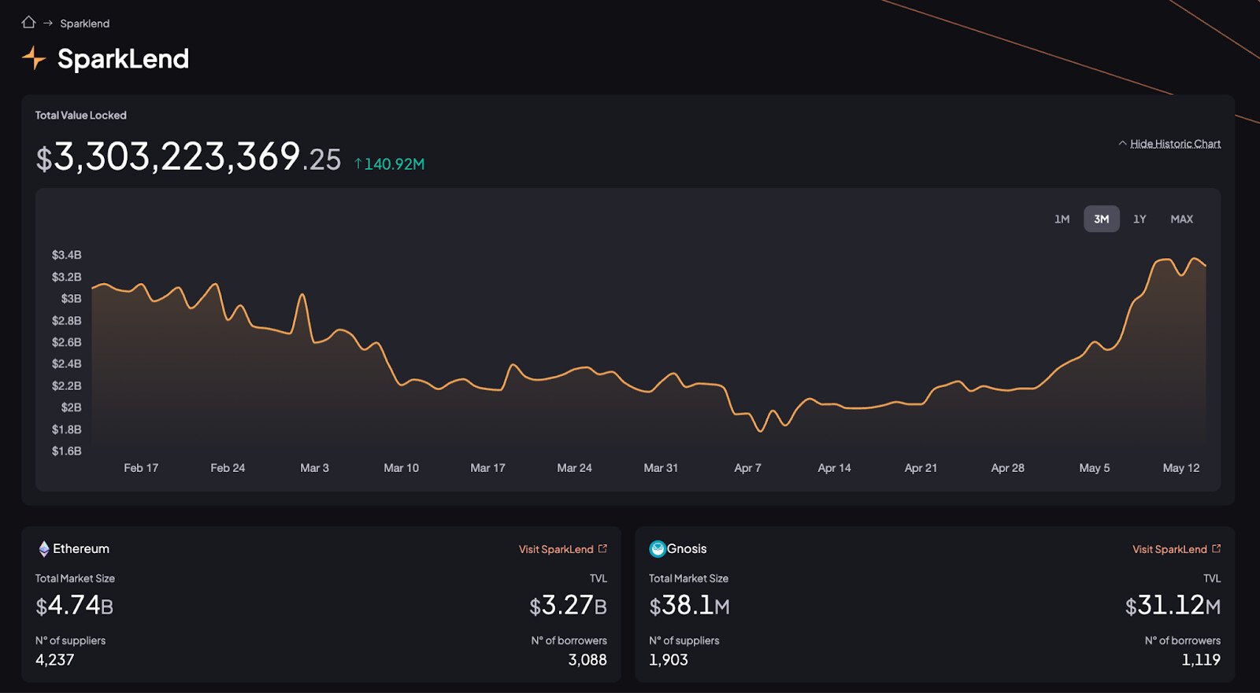This screenshot has width=1260, height=693.
Task: Click the breadcrumb arrow separator
Action: click(48, 23)
